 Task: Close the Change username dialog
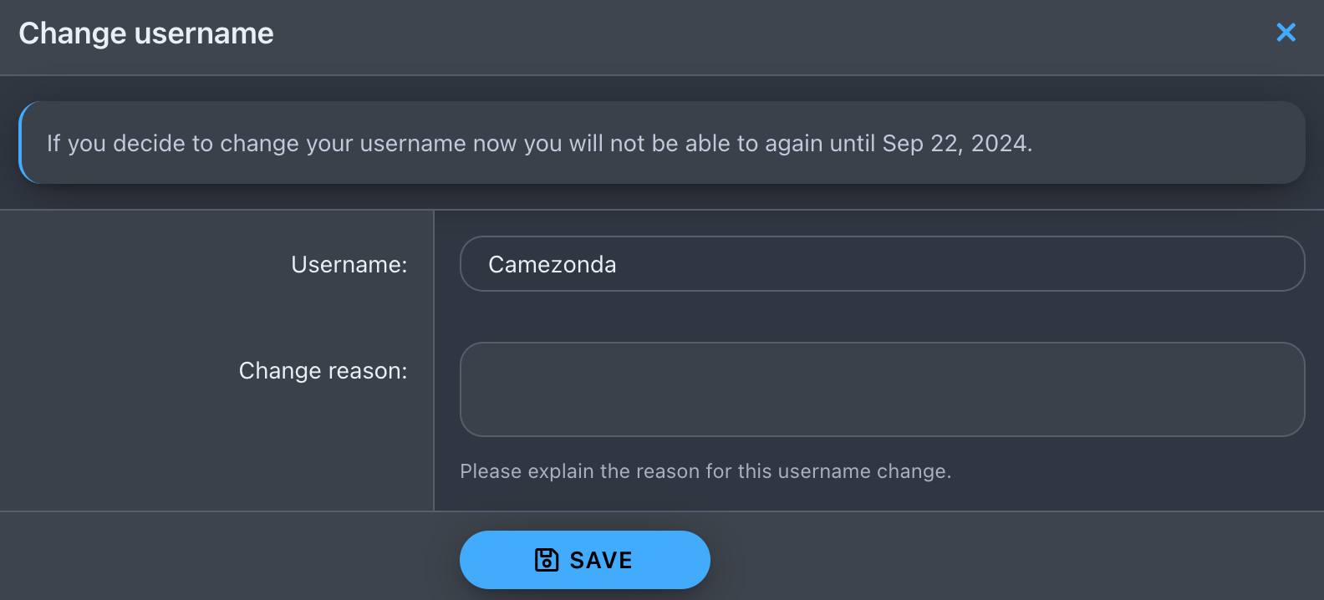click(1286, 33)
